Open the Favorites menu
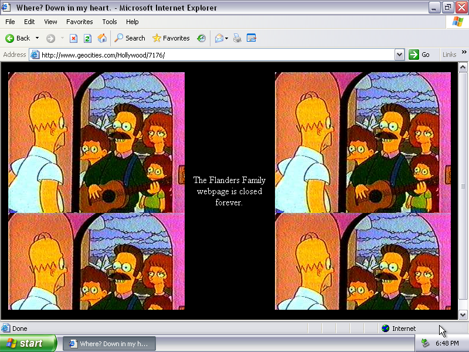The image size is (469, 352). point(80,22)
